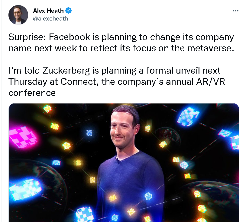Open the @alexeheath handle link
249x222 pixels.
[x=50, y=19]
